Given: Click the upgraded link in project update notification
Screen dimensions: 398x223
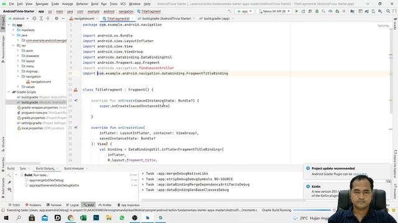Looking at the screenshot, I should point(359,174).
